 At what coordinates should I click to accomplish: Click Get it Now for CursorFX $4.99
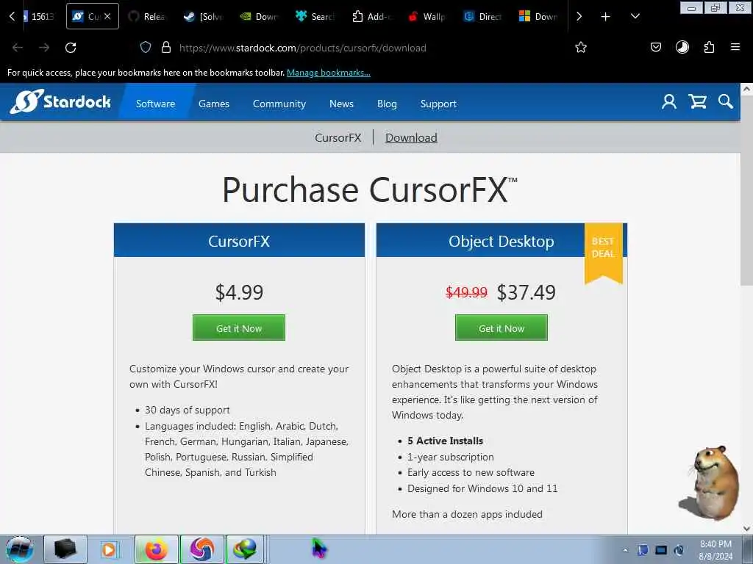[x=239, y=328]
